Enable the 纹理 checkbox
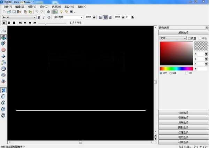 point(189,38)
